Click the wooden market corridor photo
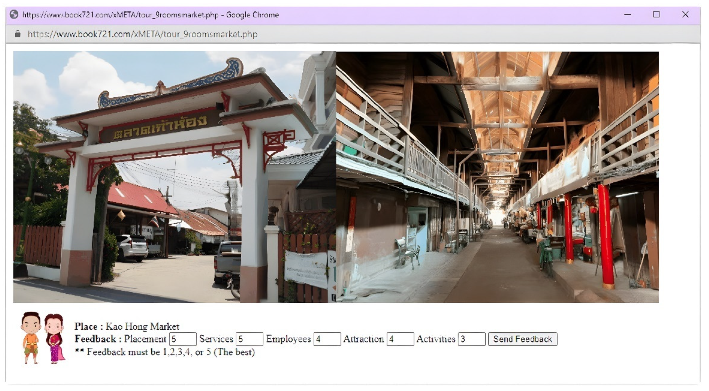Screen dimensions: 709x391 [497, 177]
